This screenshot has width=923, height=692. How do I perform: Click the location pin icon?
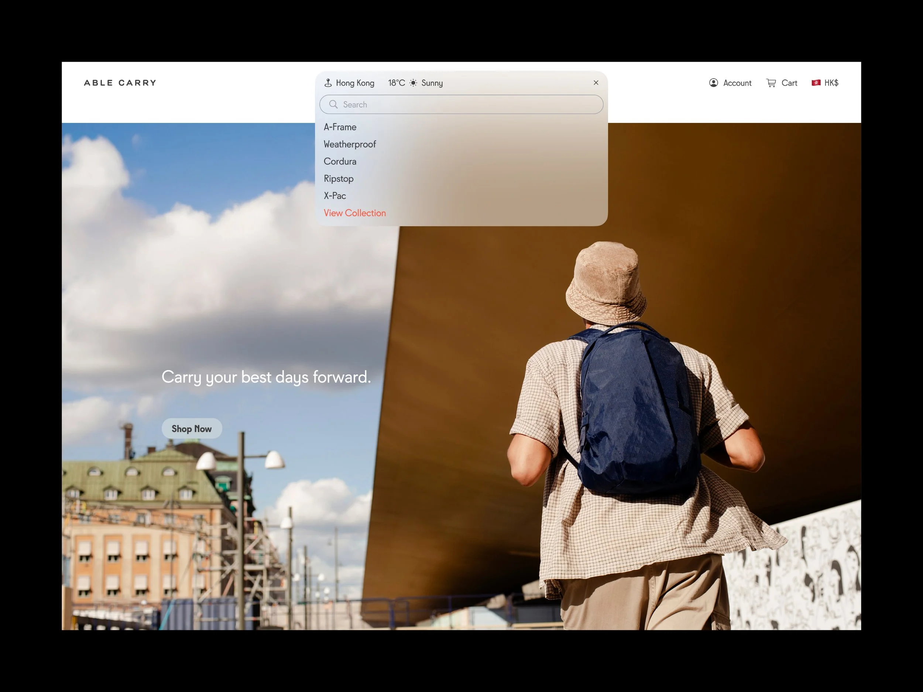point(328,83)
